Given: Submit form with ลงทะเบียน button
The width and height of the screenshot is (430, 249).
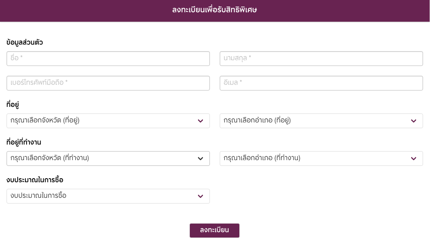Looking at the screenshot, I should pyautogui.click(x=214, y=230).
